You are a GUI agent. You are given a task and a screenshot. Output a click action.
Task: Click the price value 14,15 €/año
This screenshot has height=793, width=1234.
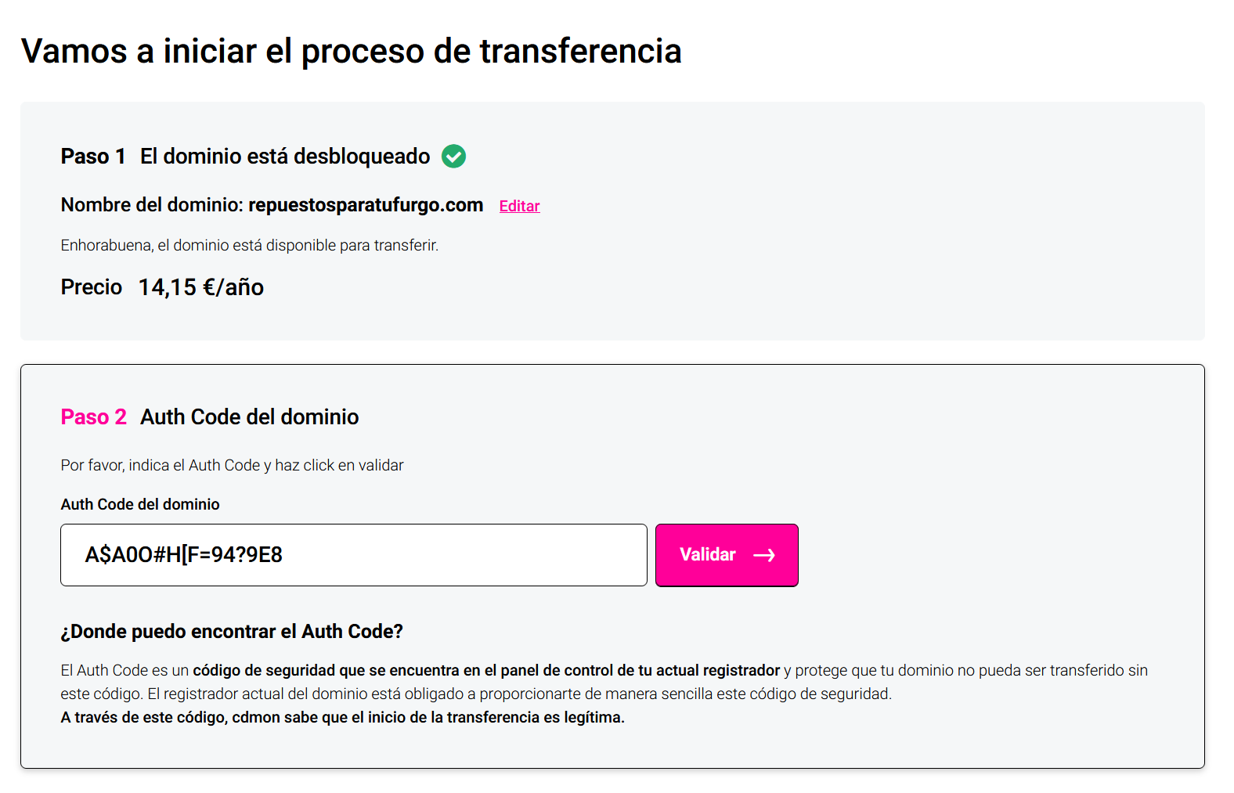coord(200,287)
